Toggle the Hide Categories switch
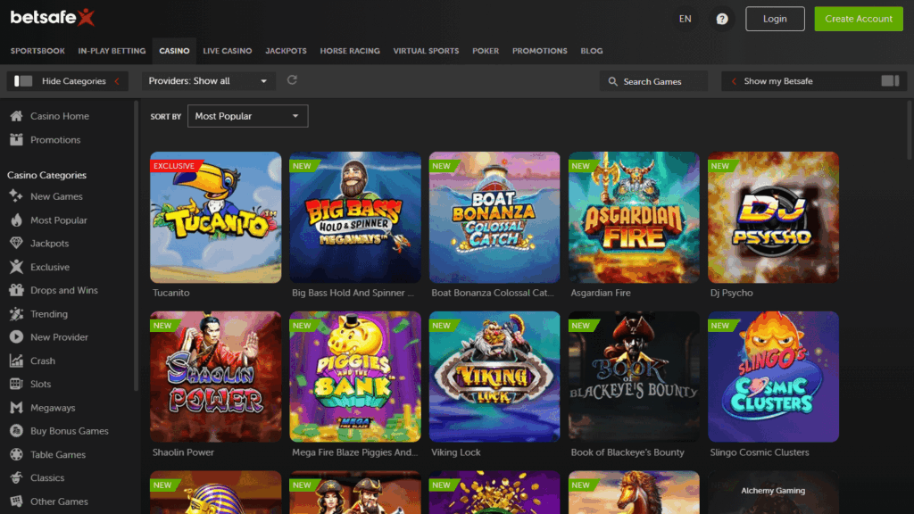Image resolution: width=914 pixels, height=514 pixels. pos(24,81)
